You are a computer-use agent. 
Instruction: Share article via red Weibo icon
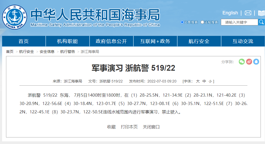[249, 62]
